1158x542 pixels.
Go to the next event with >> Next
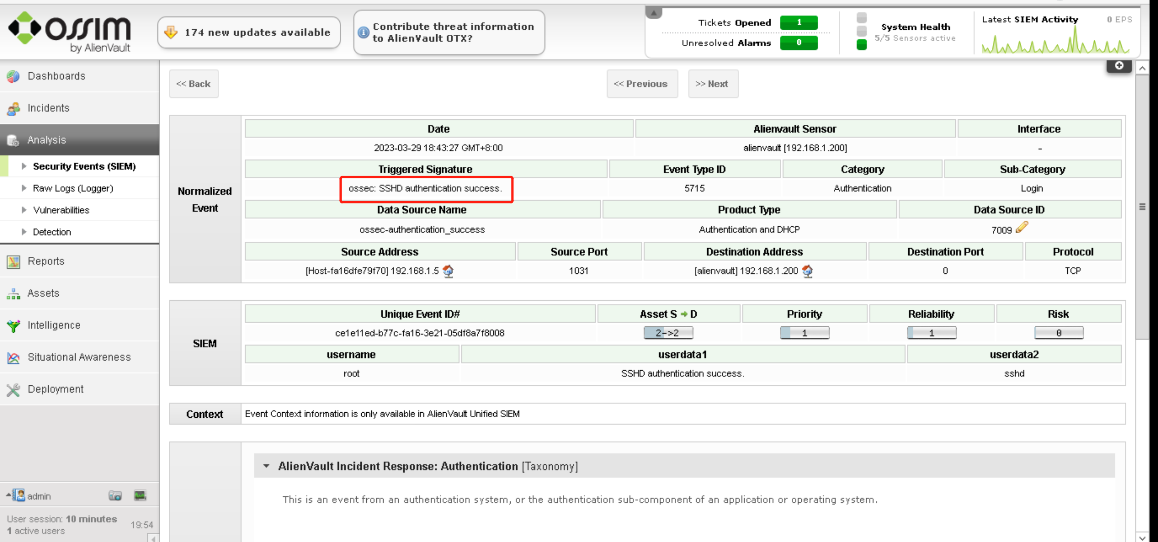coord(713,84)
